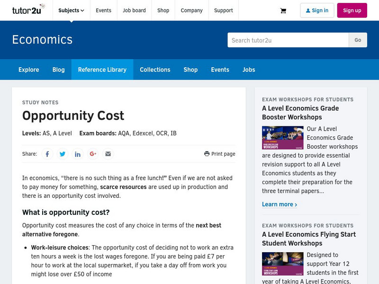The width and height of the screenshot is (379, 284).
Task: Focus the Search tutor2u input field
Action: tap(288, 40)
